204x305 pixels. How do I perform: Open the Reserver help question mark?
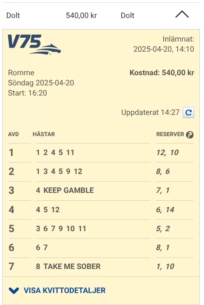pos(190,135)
